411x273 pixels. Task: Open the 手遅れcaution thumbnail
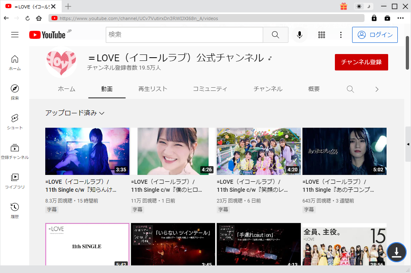click(x=259, y=244)
